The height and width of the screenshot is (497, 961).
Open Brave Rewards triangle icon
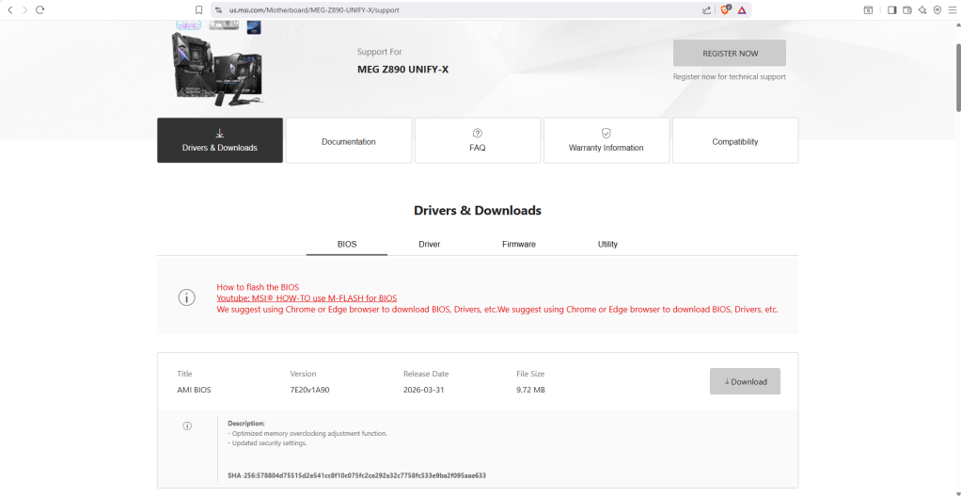coord(742,9)
